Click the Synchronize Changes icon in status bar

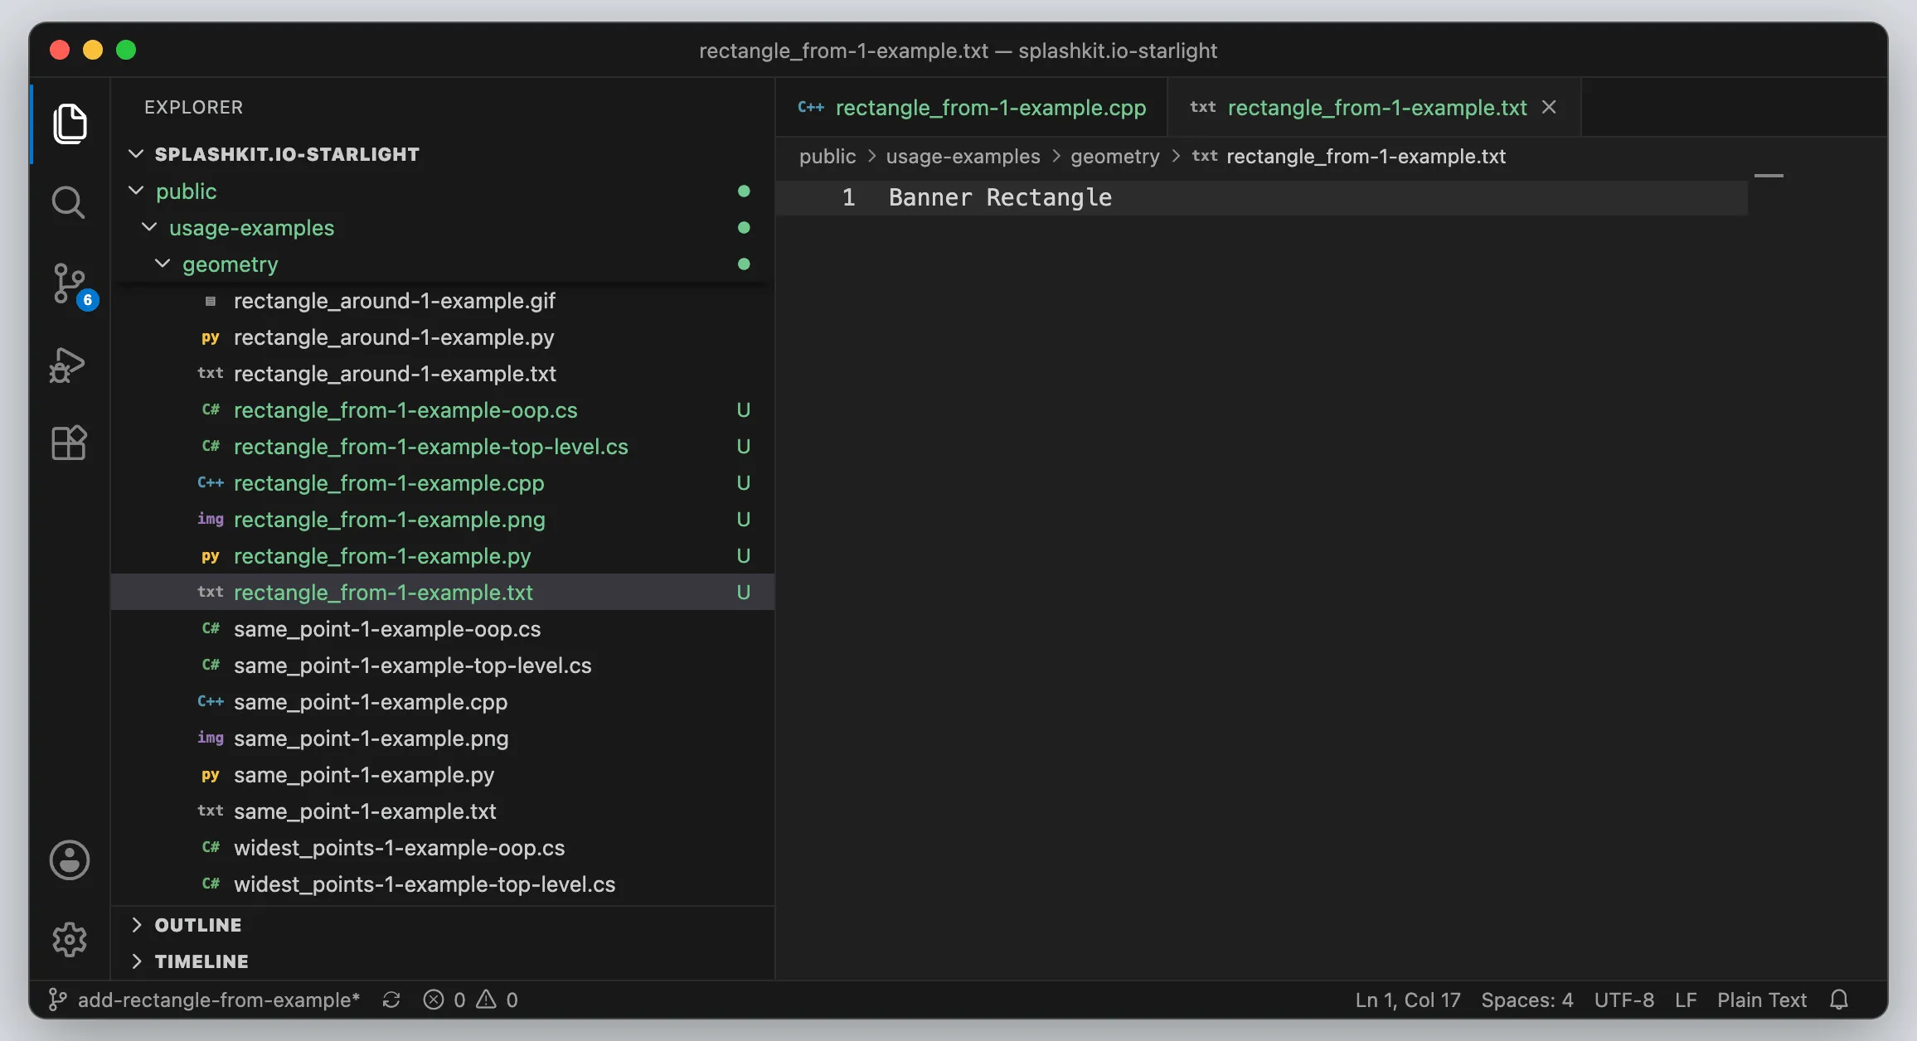pos(391,1000)
